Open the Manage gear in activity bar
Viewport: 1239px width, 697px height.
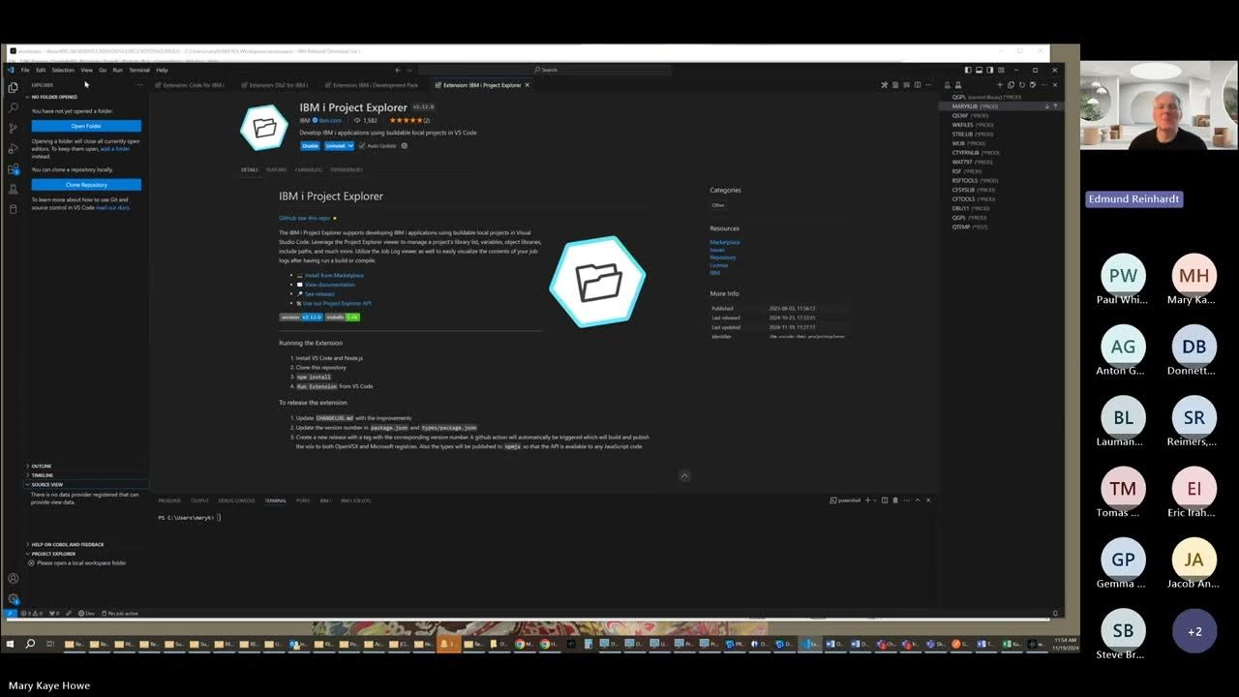coord(13,599)
